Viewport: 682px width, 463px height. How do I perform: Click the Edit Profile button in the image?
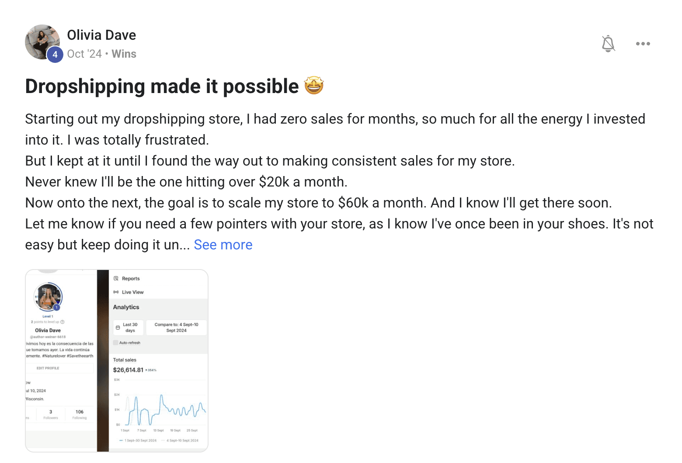tap(48, 368)
